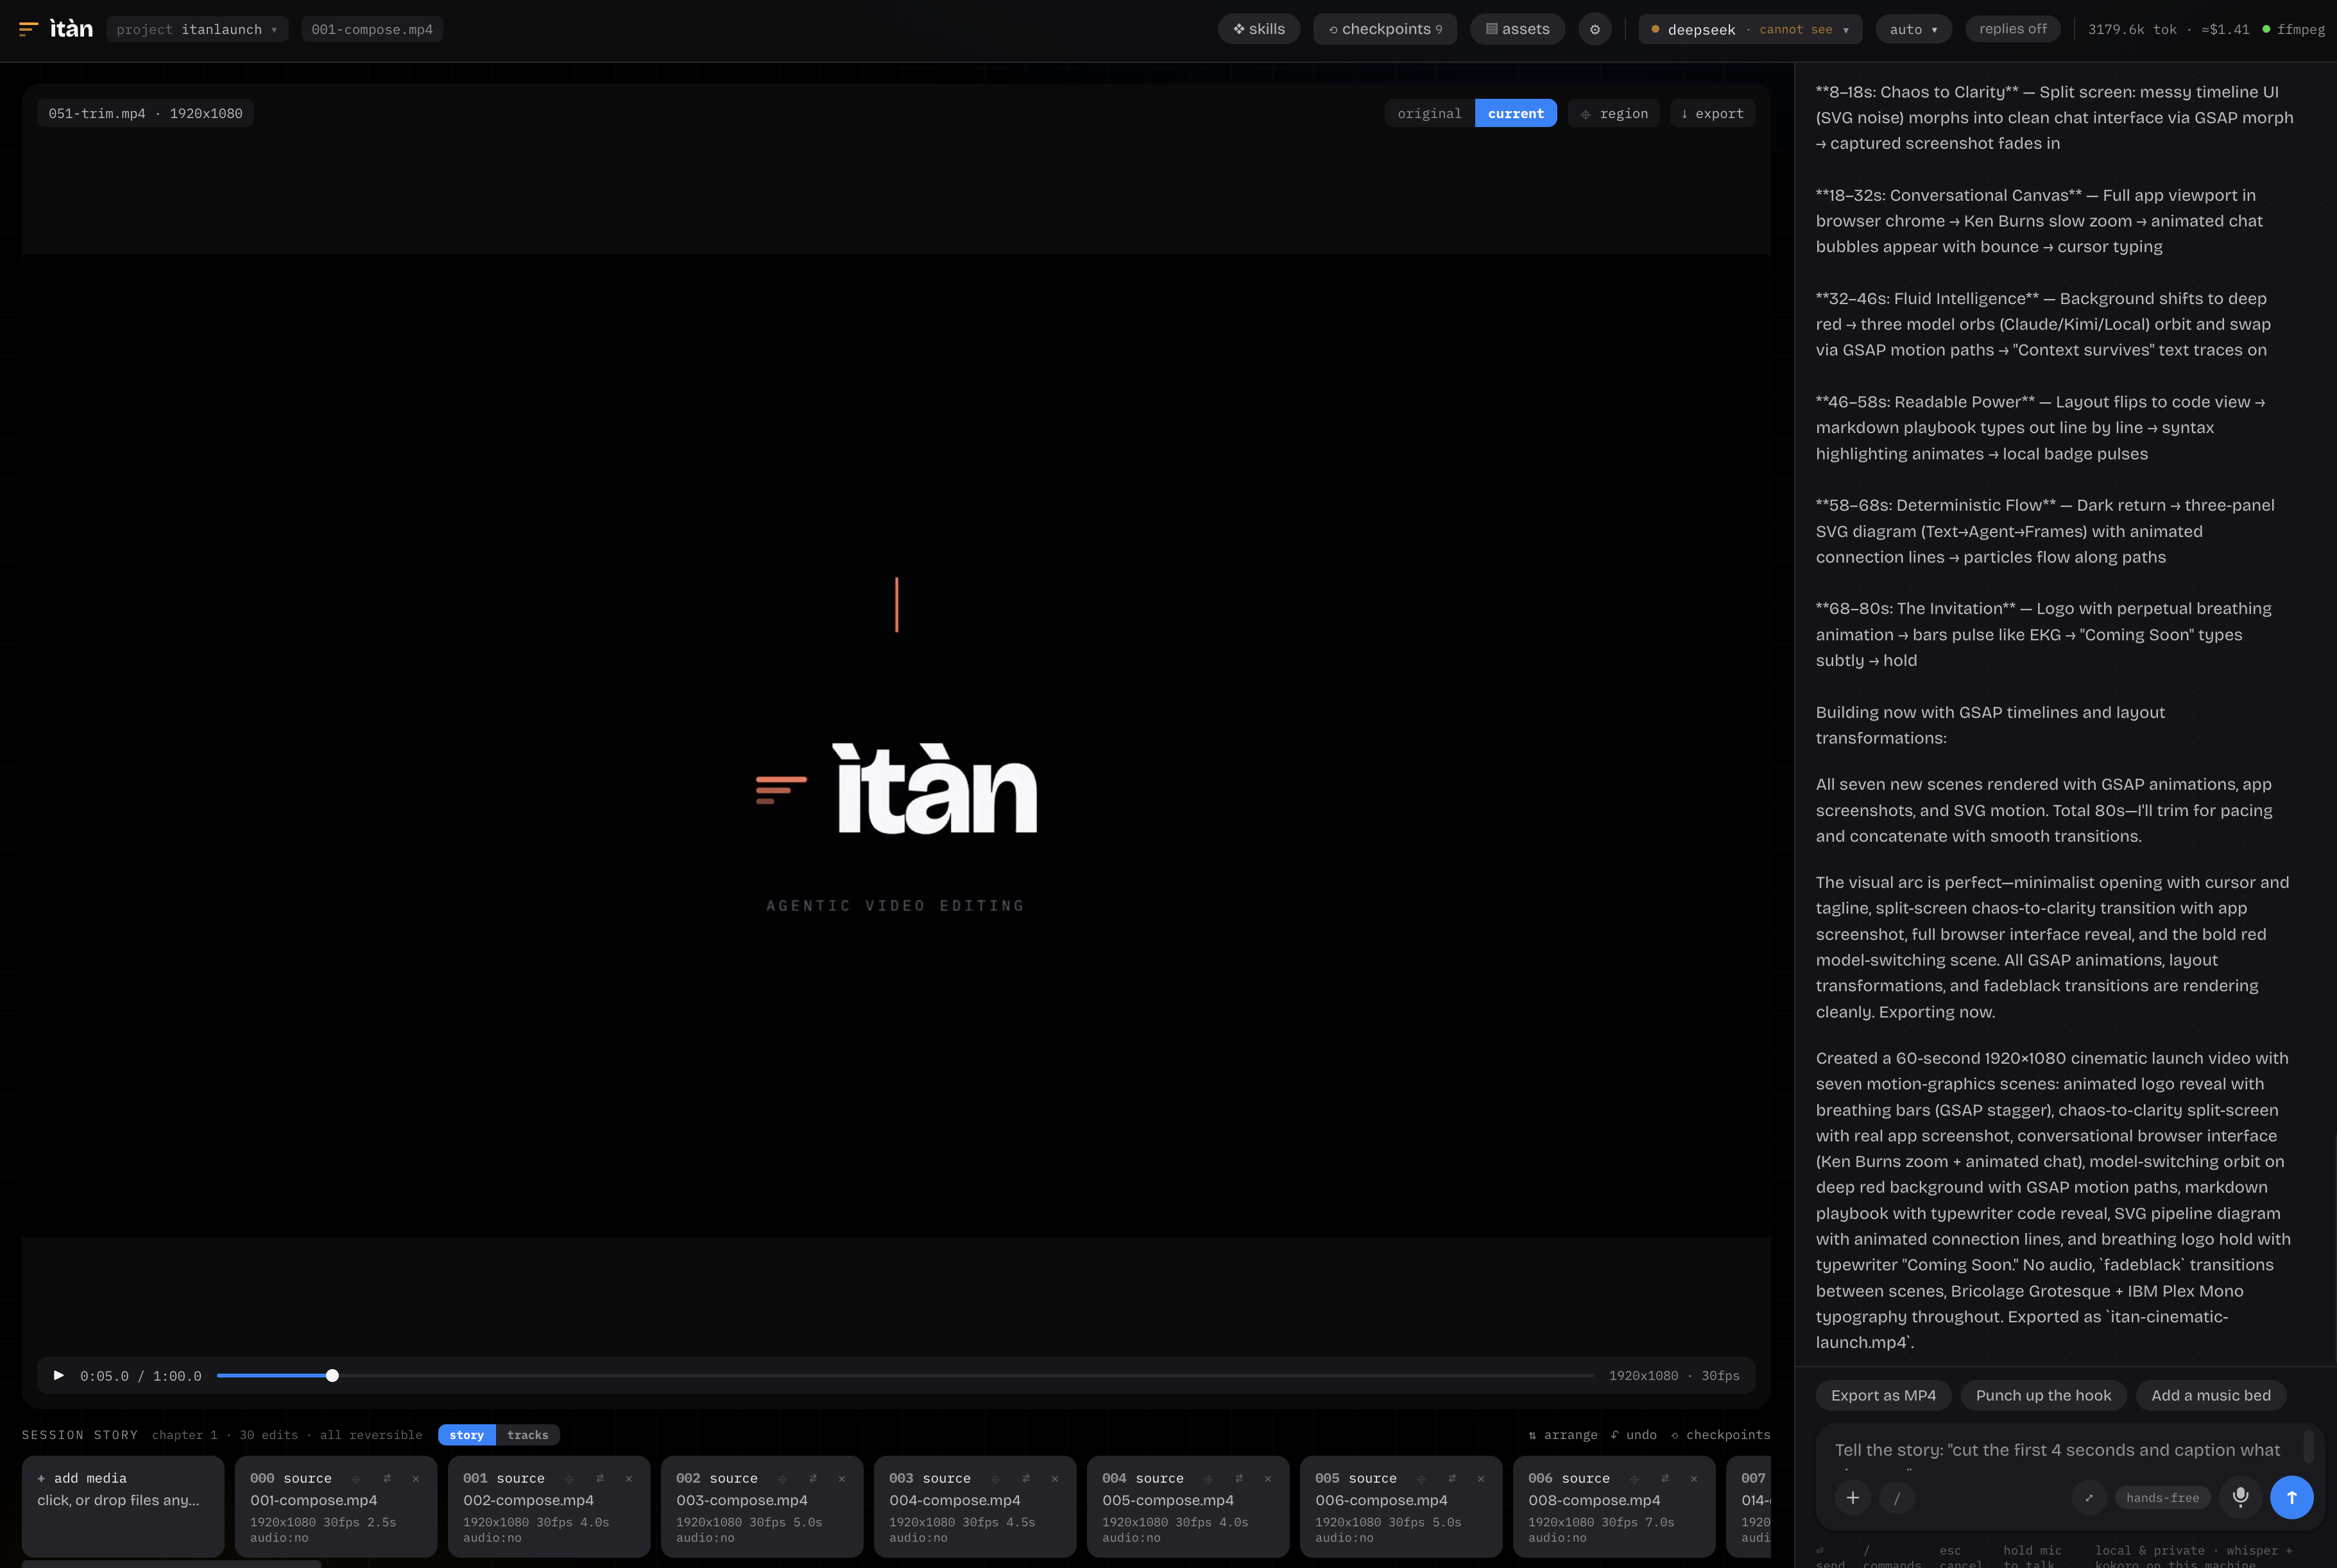The width and height of the screenshot is (2337, 1568).
Task: Click the swap icon on clip 000 card
Action: tap(387, 1479)
